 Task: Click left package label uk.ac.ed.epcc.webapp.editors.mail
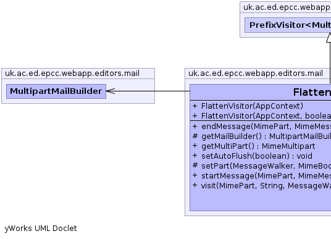coord(72,73)
